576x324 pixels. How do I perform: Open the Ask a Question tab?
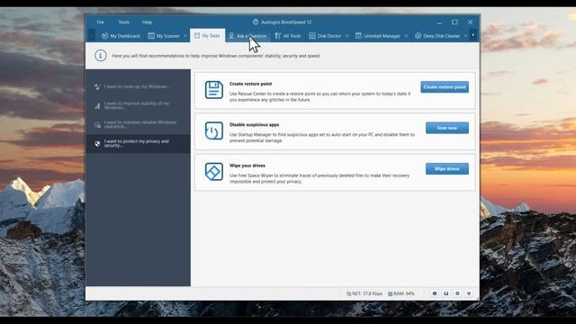pos(248,36)
